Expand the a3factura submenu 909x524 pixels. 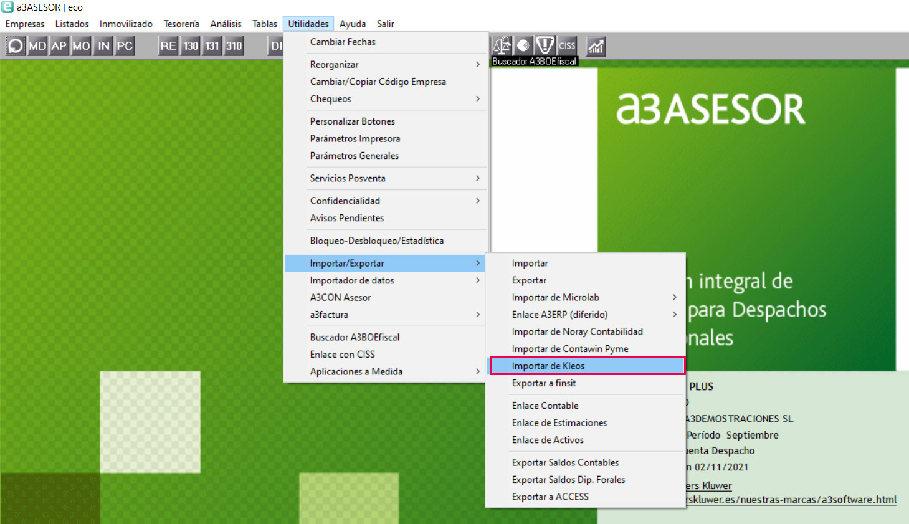click(386, 315)
